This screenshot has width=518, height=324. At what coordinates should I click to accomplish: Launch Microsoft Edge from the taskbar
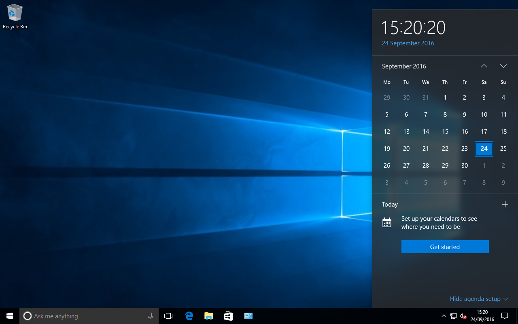tap(189, 316)
